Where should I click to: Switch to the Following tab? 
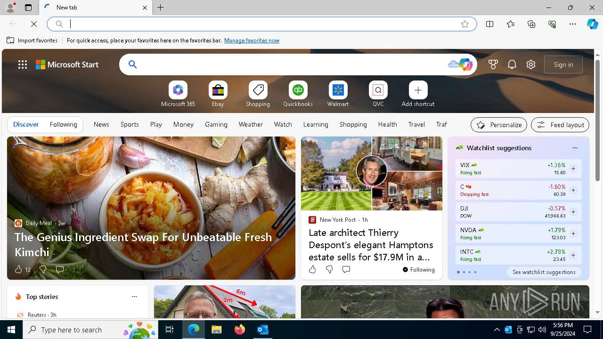pos(64,125)
